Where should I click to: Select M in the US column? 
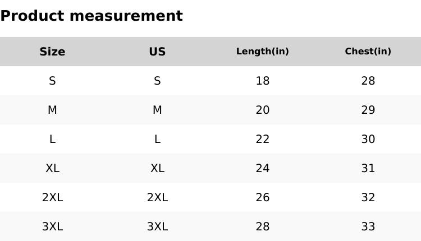[x=157, y=110]
